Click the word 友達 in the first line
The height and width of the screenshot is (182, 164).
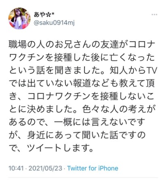coord(109,45)
